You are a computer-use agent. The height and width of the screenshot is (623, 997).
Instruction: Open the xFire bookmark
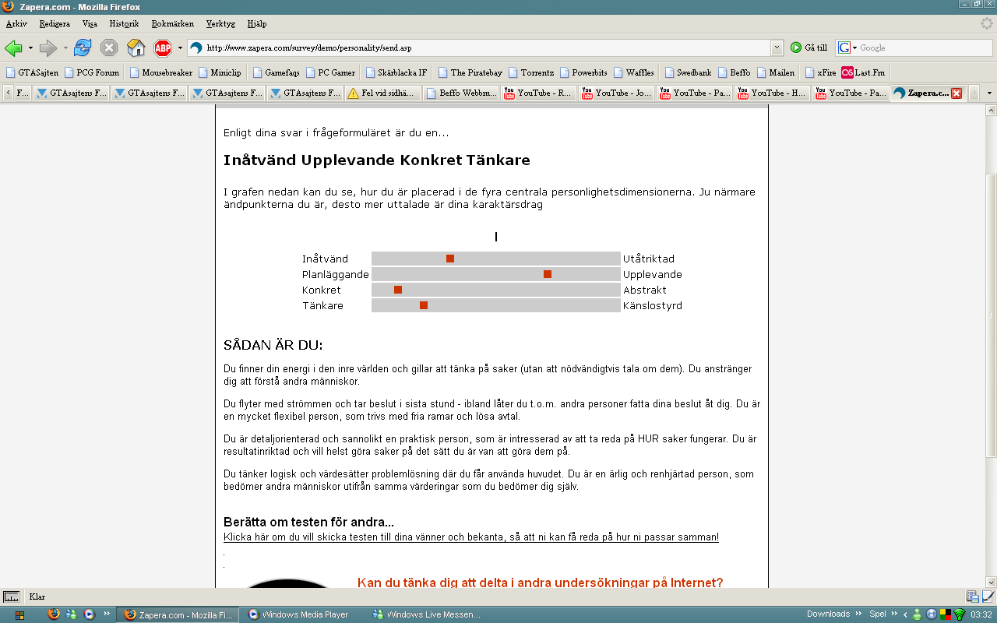coord(820,72)
